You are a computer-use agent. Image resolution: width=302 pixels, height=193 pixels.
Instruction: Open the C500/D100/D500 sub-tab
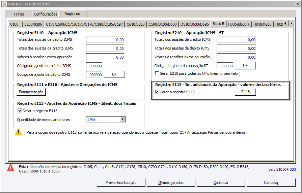(163, 24)
